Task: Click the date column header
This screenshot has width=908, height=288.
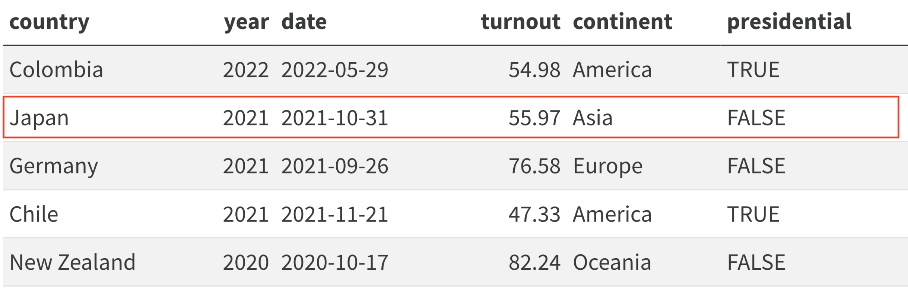Action: (x=304, y=22)
